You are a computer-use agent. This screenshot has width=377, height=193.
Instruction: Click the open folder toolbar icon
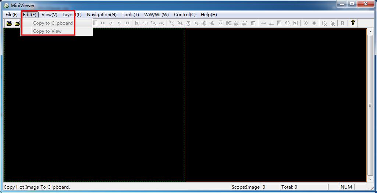tap(17, 23)
